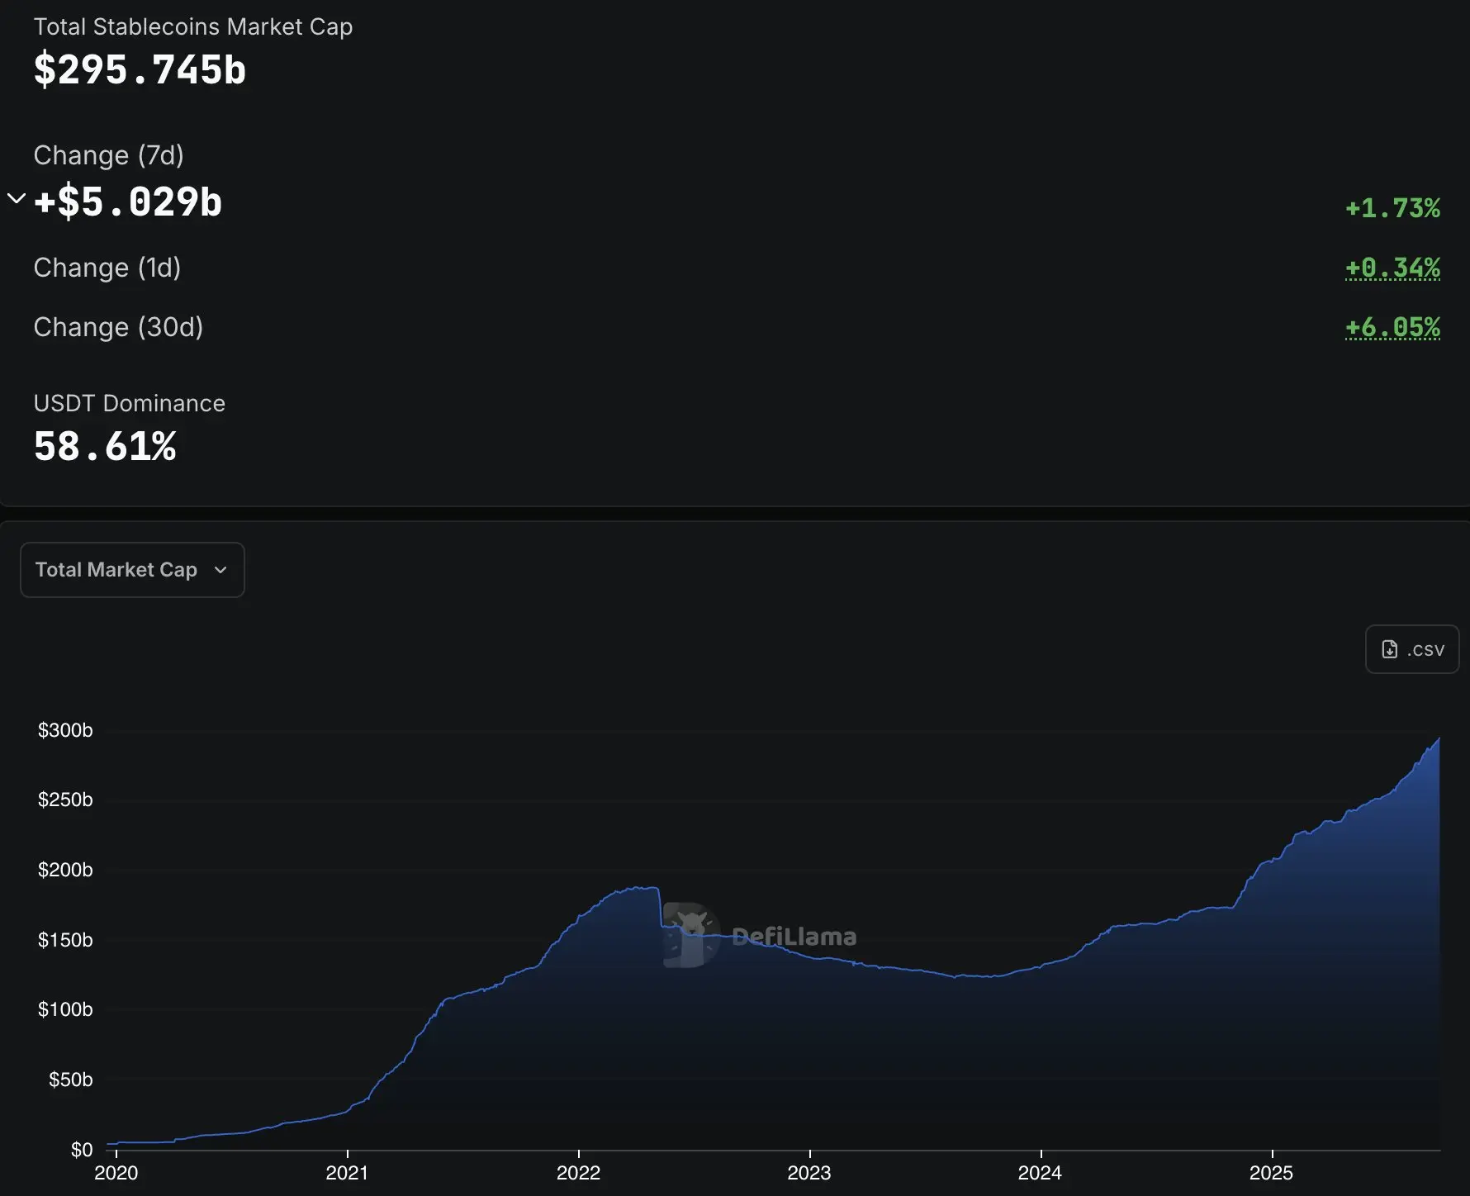Click the $50b y-axis label
Viewport: 1470px width, 1196px height.
point(70,1080)
